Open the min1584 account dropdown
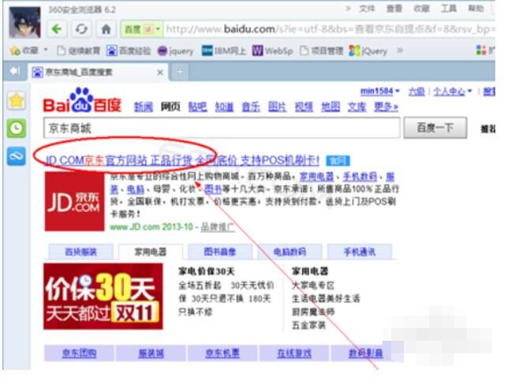The image size is (530, 392). point(380,91)
